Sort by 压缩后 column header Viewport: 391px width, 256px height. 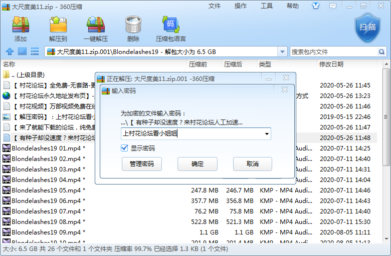click(233, 64)
